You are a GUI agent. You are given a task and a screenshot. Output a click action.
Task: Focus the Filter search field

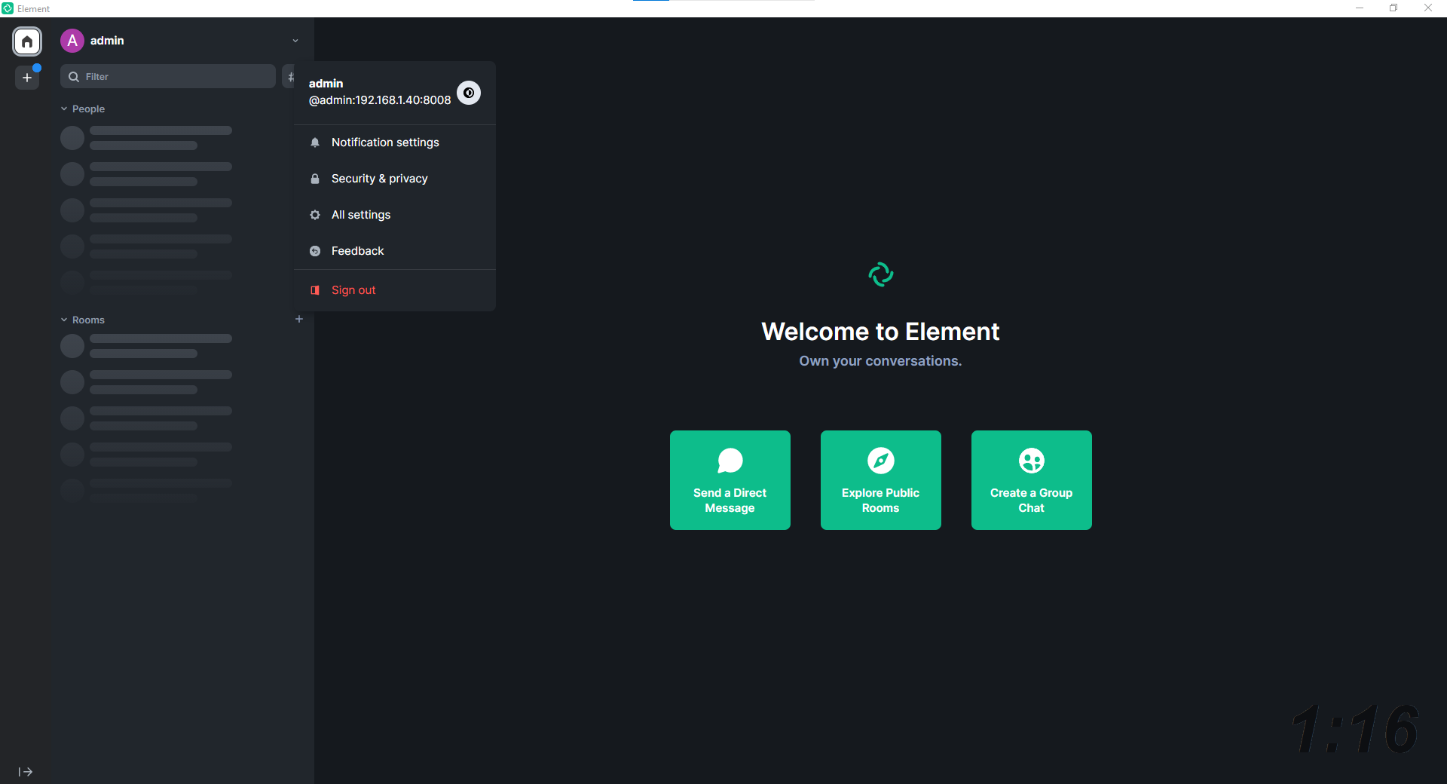[175, 77]
